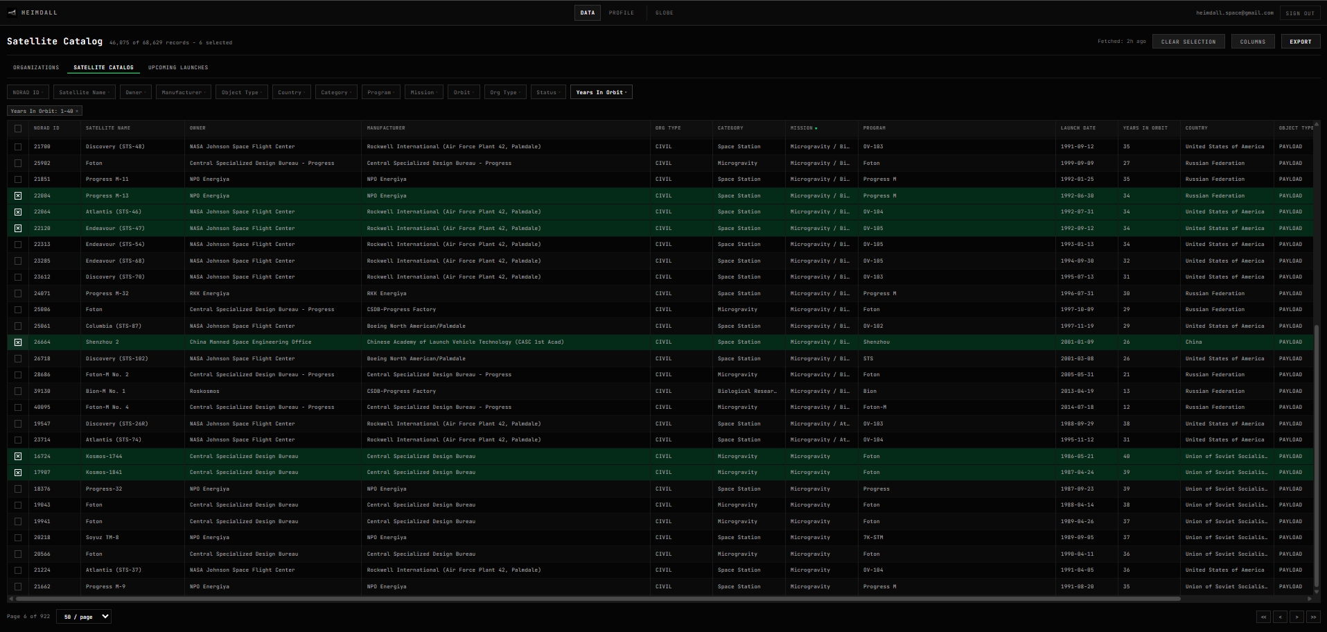Click the SIGN OUT button
Screen dimensions: 1327x632
point(1300,13)
